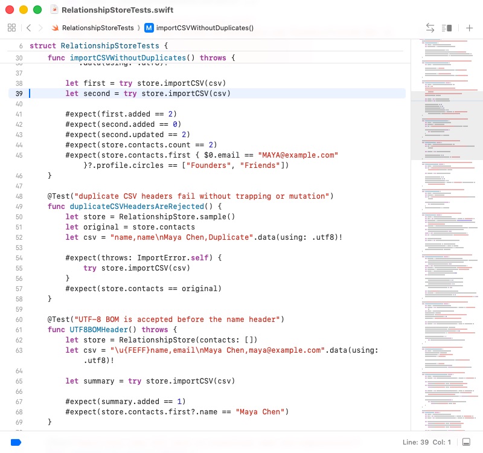Image resolution: width=483 pixels, height=453 pixels.
Task: Click the @Test "duplicate CSV headers" attribute line
Action: 190,196
